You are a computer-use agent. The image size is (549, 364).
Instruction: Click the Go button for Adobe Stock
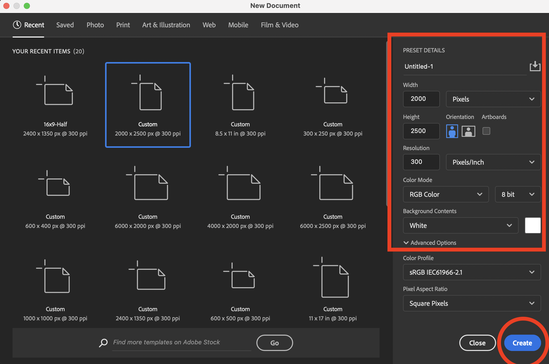pos(274,343)
